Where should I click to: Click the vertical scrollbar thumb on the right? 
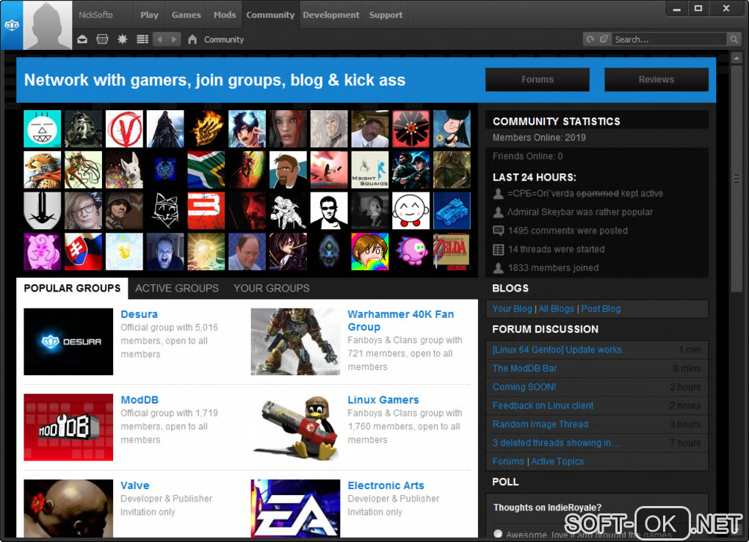(736, 178)
